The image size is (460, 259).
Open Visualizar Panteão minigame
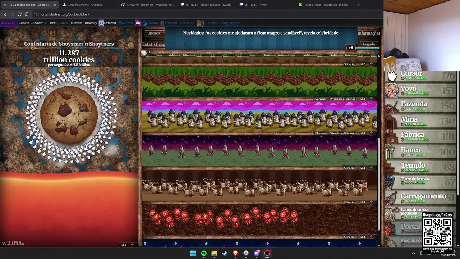tap(343, 99)
